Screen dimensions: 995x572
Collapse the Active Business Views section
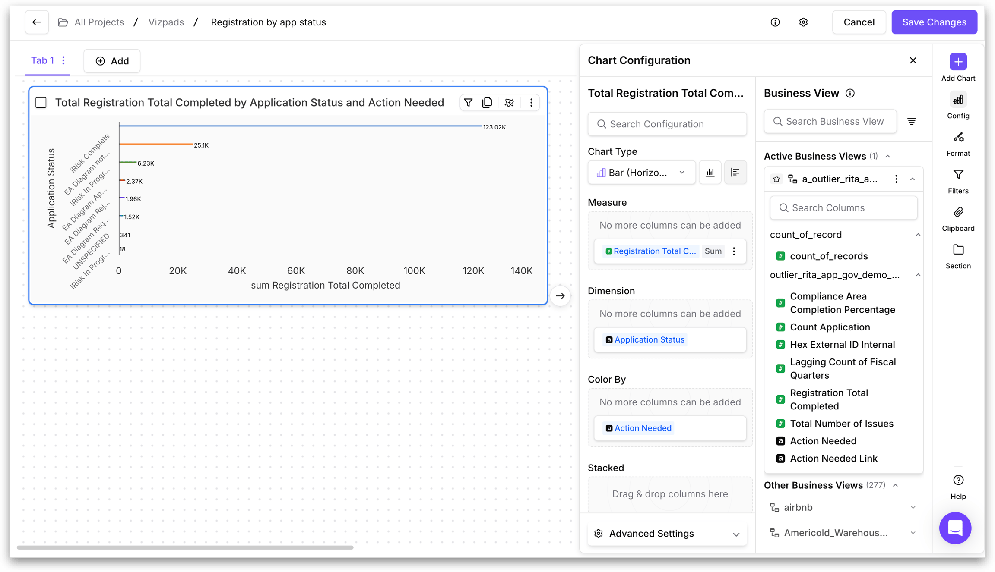(888, 156)
